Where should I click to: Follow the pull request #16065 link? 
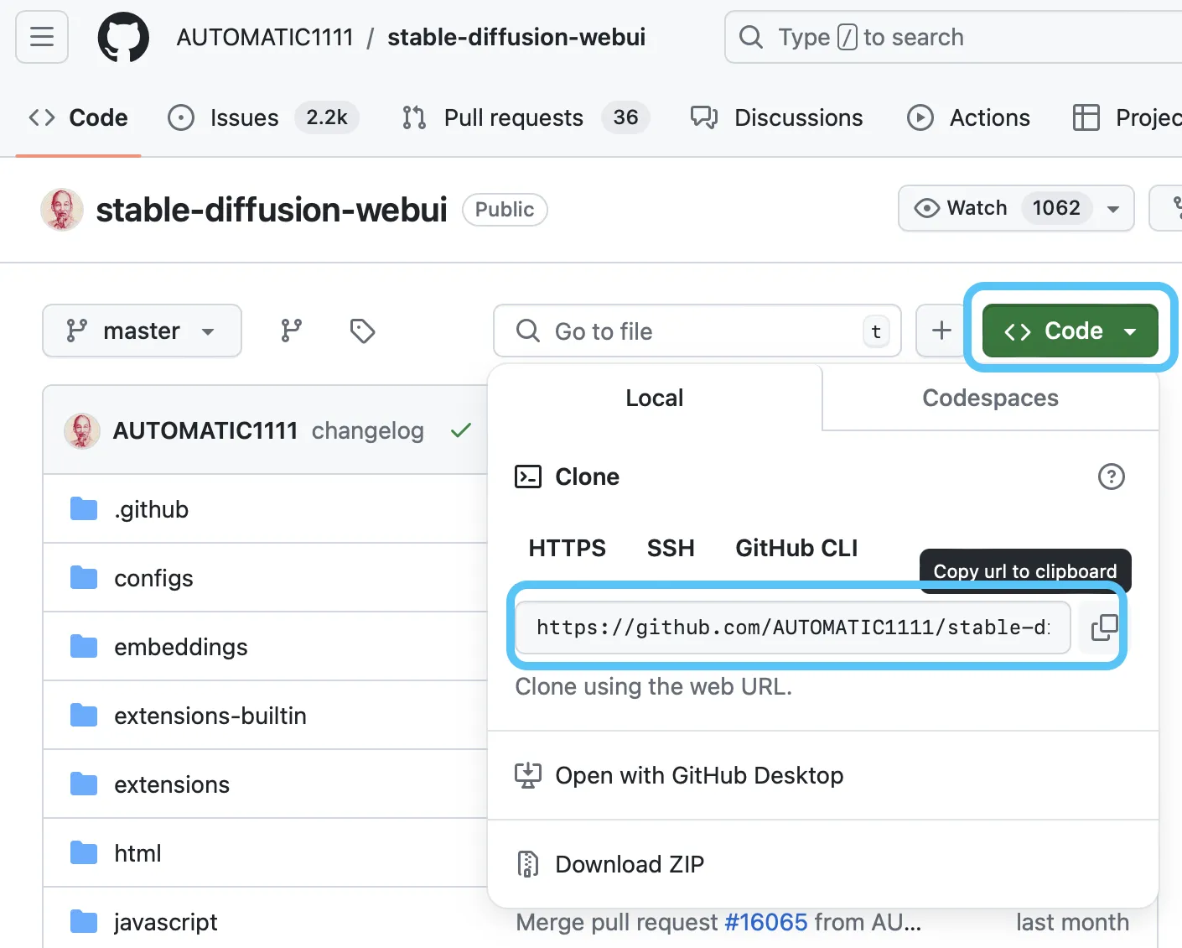(x=765, y=921)
